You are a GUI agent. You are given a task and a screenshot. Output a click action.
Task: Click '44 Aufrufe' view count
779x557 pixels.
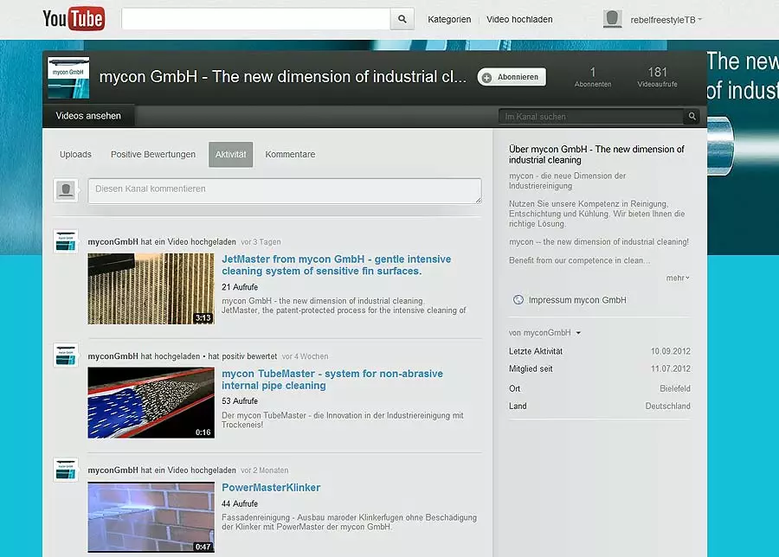click(240, 503)
